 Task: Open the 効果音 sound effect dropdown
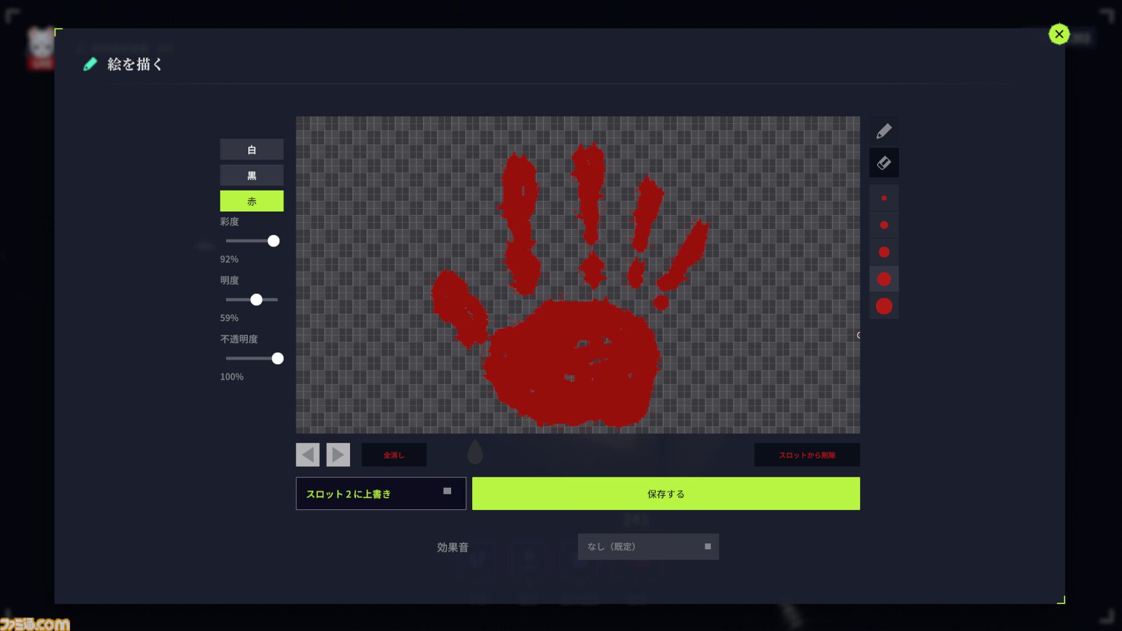648,546
